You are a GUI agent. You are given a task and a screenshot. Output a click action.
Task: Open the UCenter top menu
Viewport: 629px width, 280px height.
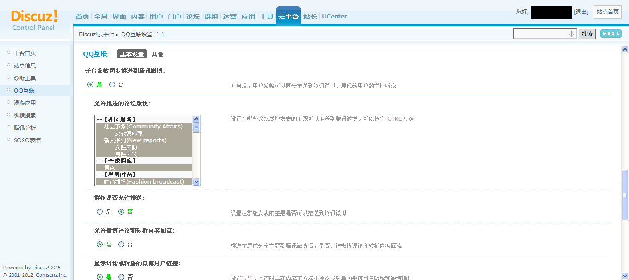334,17
